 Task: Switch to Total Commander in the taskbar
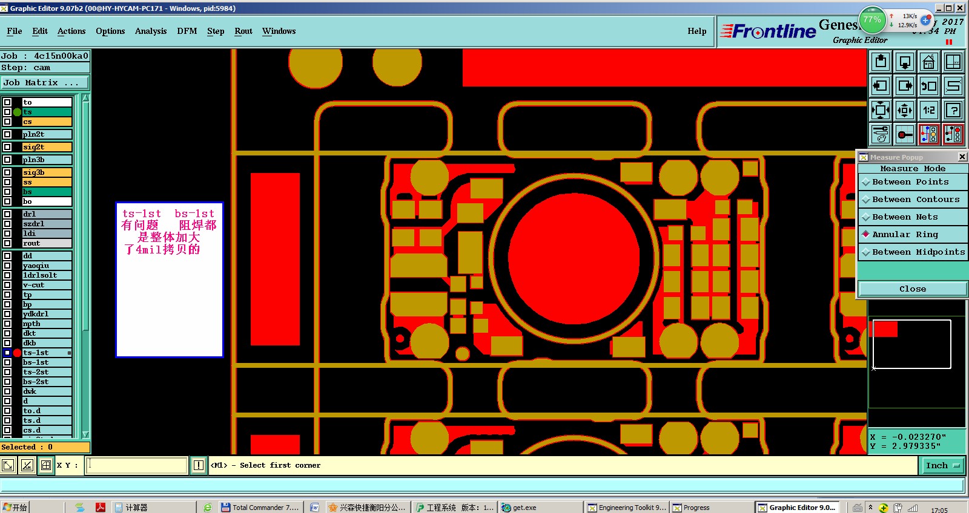click(x=260, y=508)
